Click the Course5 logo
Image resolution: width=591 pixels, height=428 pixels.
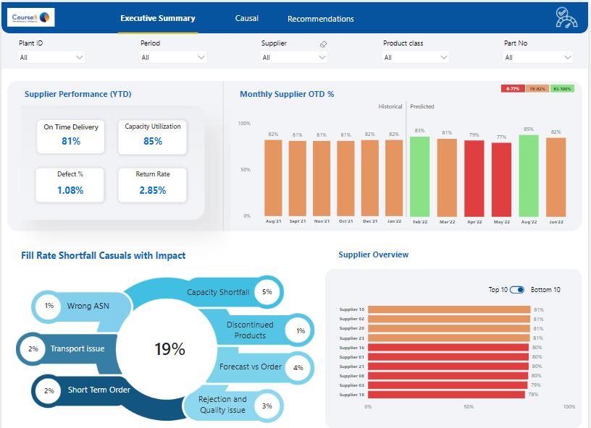[31, 17]
